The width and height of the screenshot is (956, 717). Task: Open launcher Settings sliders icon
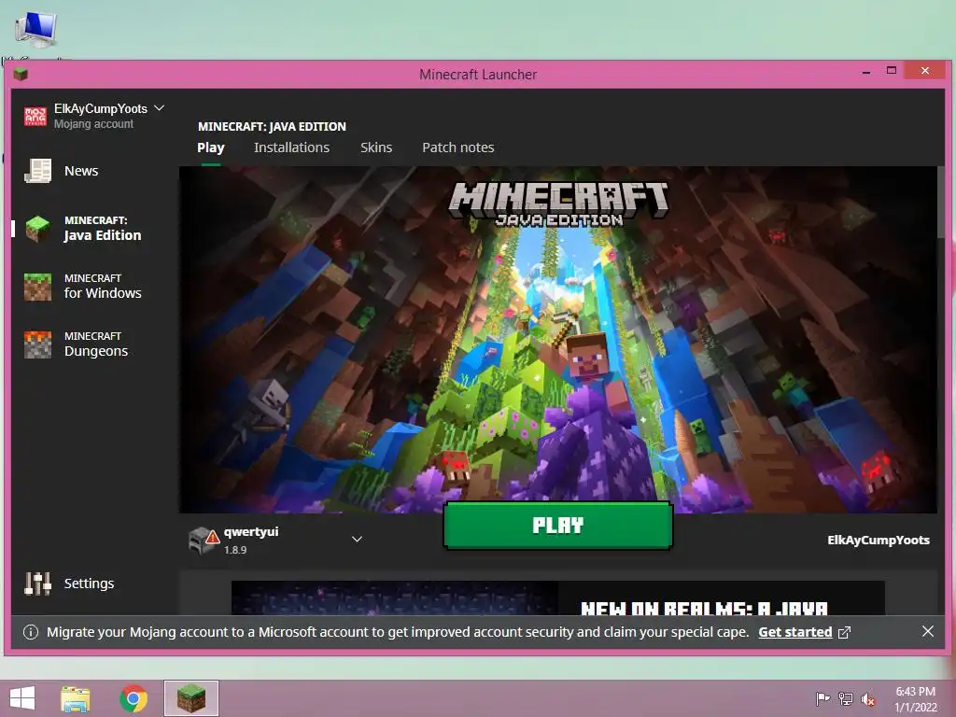pos(37,583)
